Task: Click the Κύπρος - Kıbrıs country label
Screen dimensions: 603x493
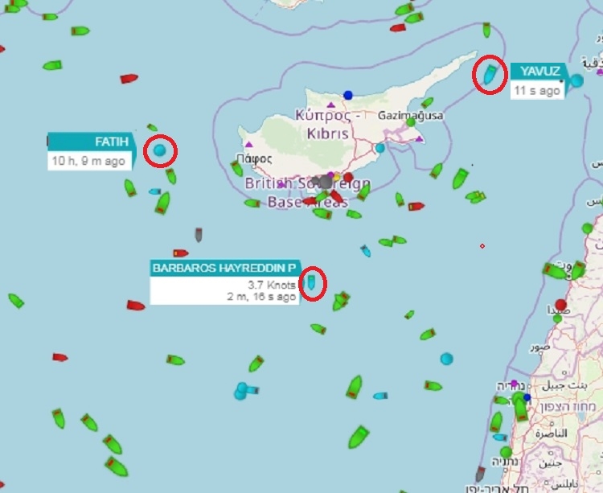Action: [328, 124]
